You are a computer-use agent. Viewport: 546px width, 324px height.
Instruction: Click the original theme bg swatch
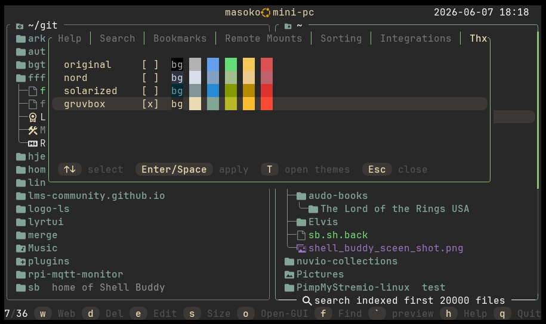tap(177, 65)
